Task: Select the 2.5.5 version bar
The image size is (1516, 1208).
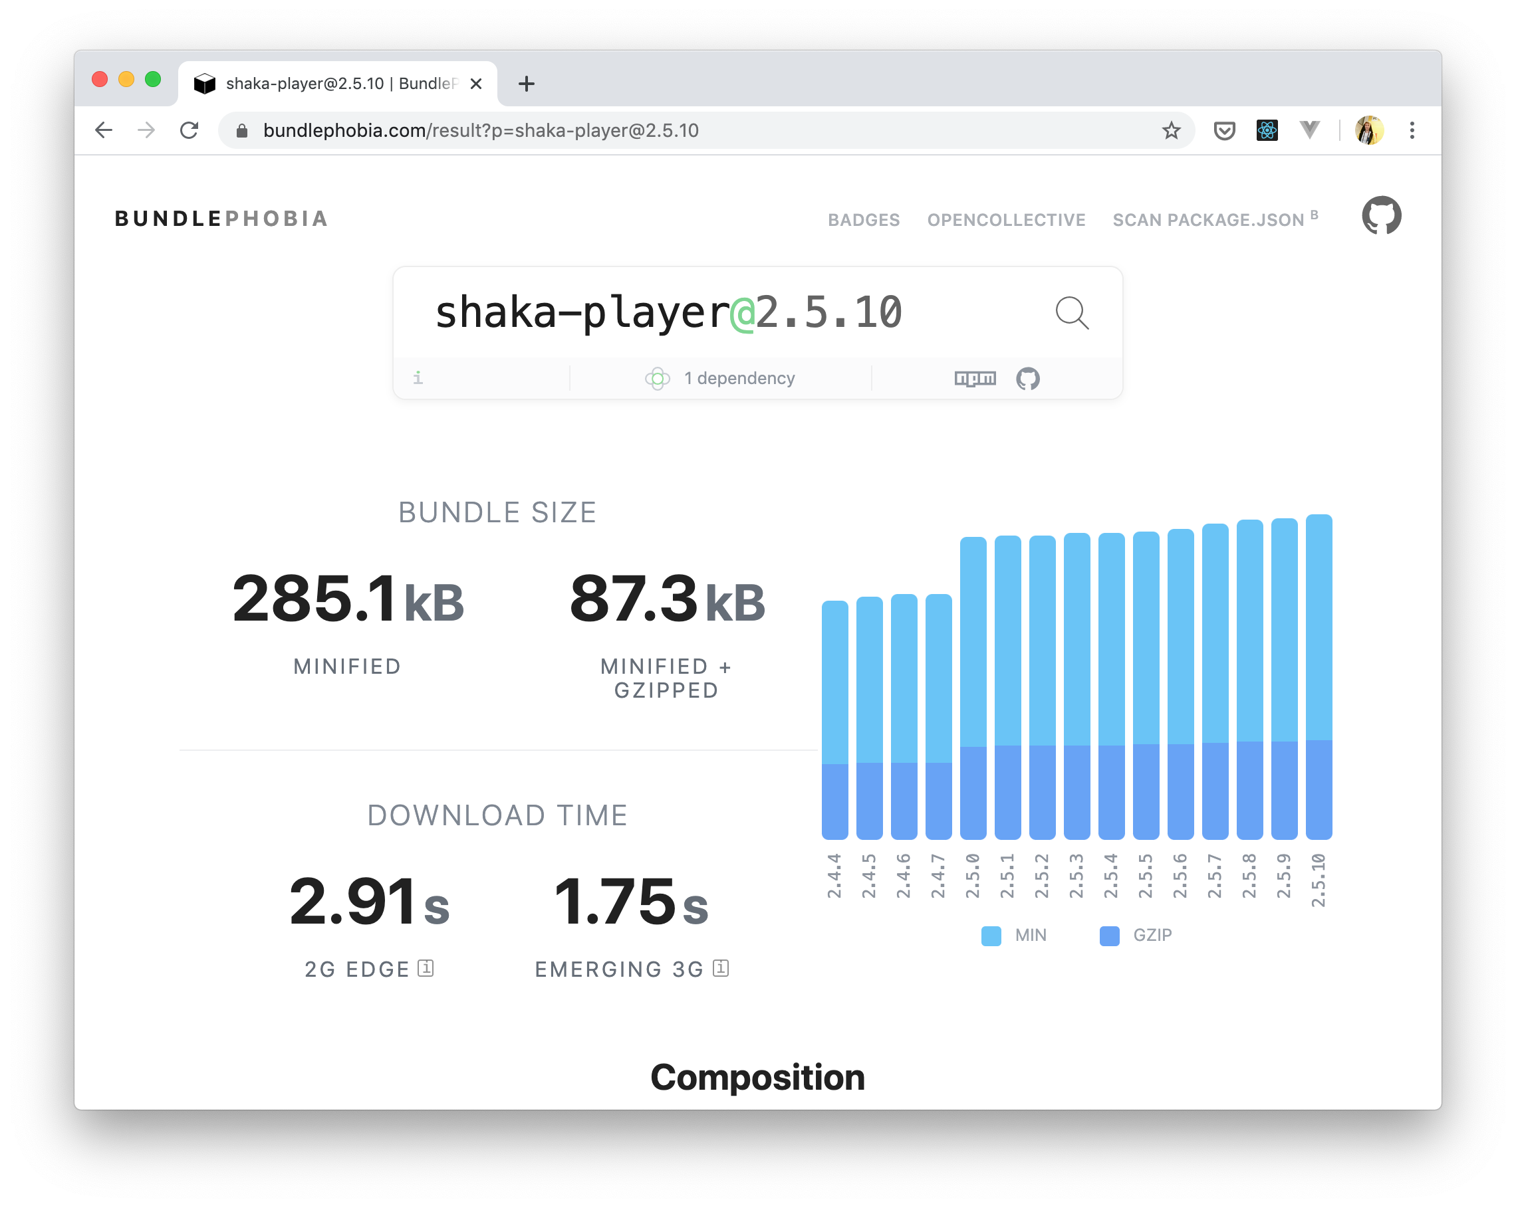Action: tap(1146, 685)
